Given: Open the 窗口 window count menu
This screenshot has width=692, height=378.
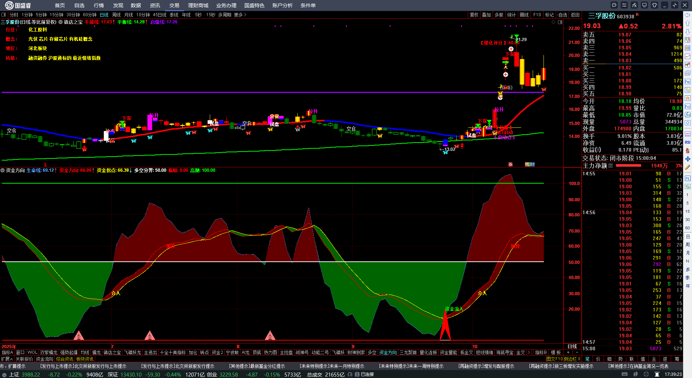Looking at the screenshot, I should pyautogui.click(x=20, y=352).
